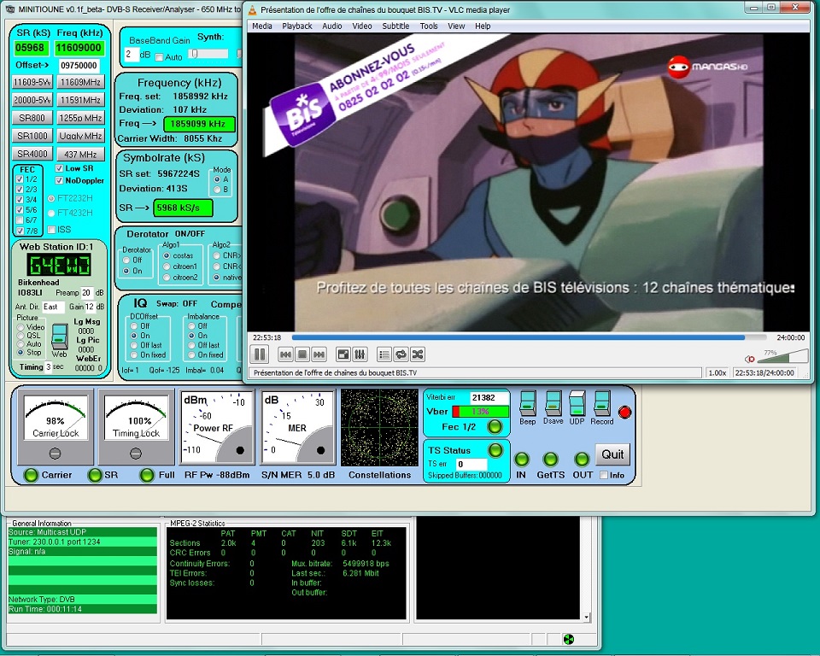The width and height of the screenshot is (820, 656).
Task: Click the green IN indicator LED
Action: (521, 460)
